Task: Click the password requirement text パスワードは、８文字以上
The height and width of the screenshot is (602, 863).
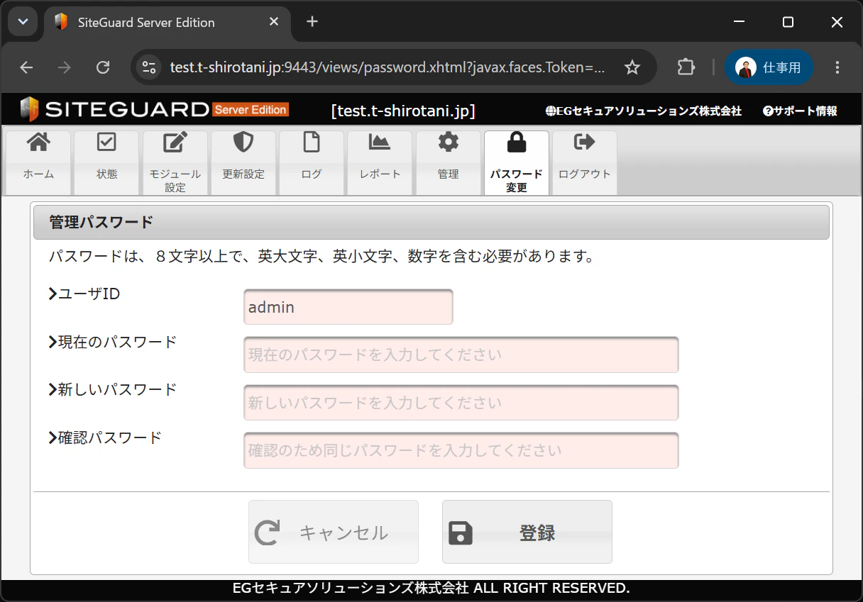Action: coord(321,256)
